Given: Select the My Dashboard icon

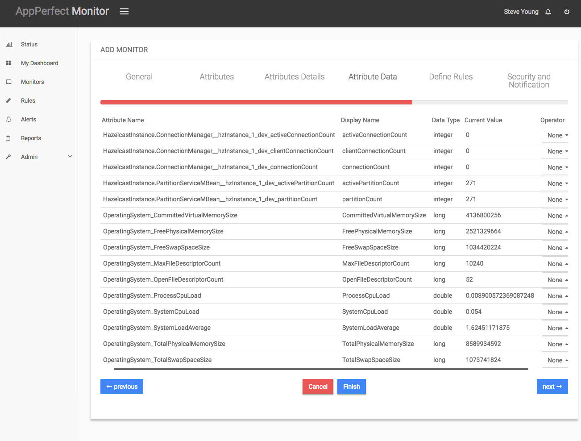Looking at the screenshot, I should (9, 63).
